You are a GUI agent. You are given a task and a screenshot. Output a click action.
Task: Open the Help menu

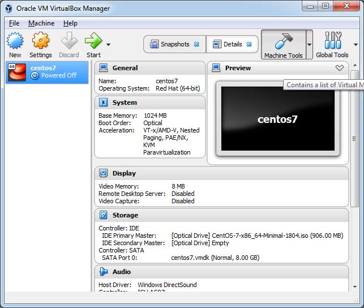click(70, 23)
